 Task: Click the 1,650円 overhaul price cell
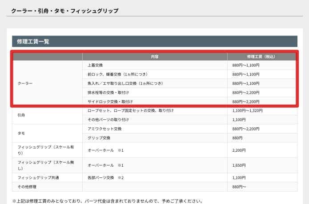point(239,165)
